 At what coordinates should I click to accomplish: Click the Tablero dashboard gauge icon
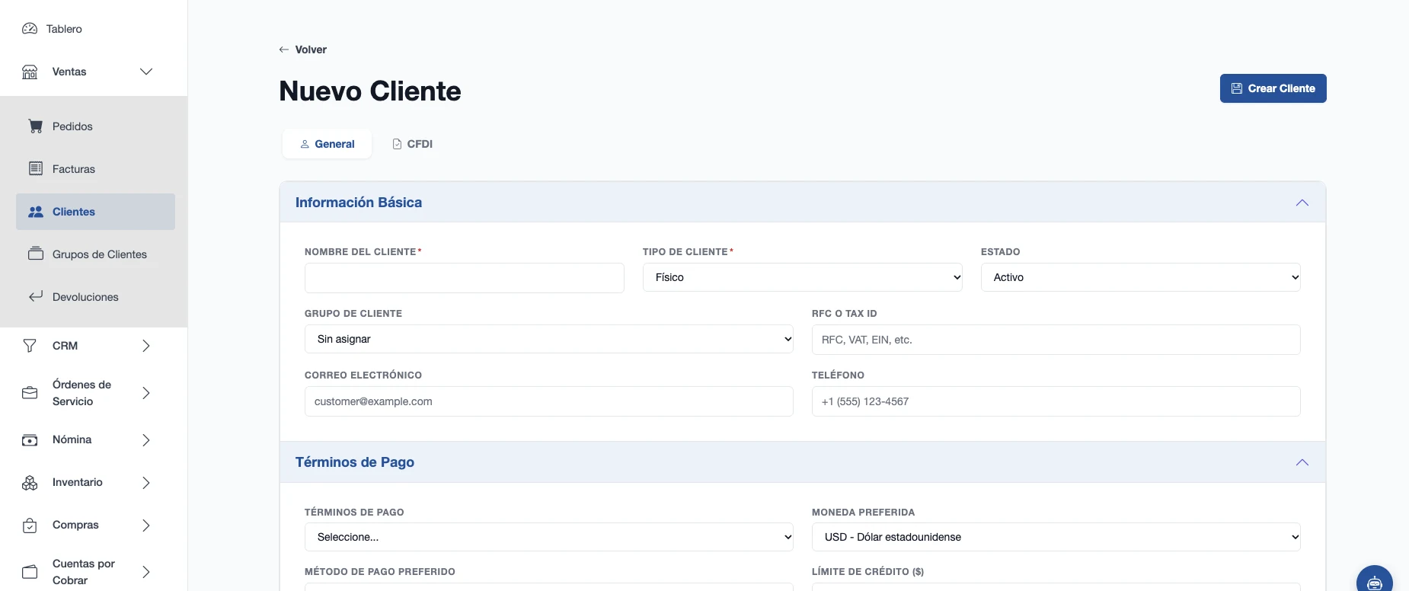pos(30,29)
